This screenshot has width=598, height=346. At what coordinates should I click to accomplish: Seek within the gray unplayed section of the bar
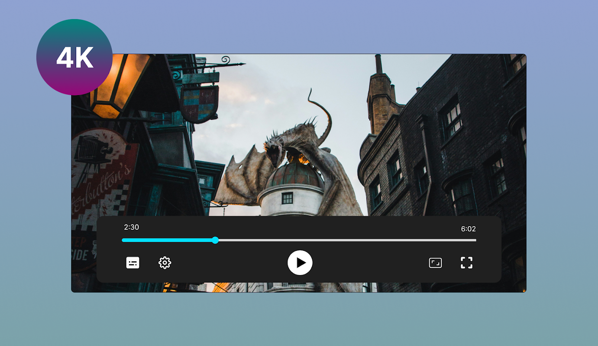click(x=346, y=240)
